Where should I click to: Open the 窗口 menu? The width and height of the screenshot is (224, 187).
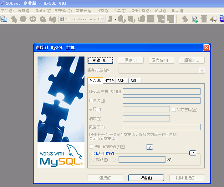(161, 11)
